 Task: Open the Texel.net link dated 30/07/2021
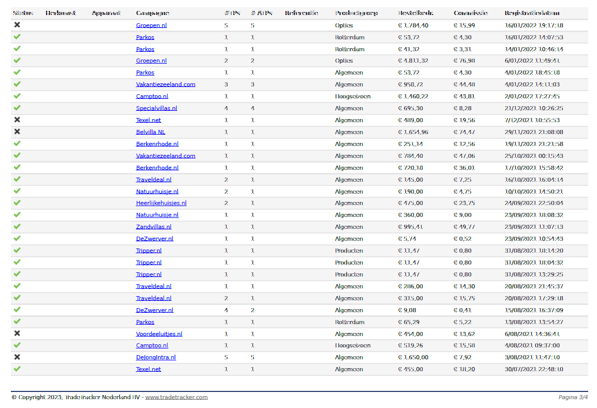pos(149,369)
